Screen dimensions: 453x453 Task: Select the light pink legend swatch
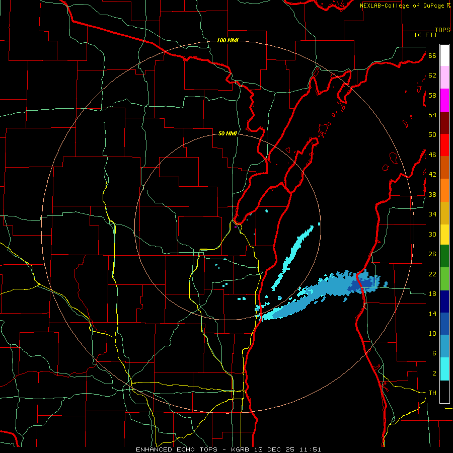tap(444, 78)
